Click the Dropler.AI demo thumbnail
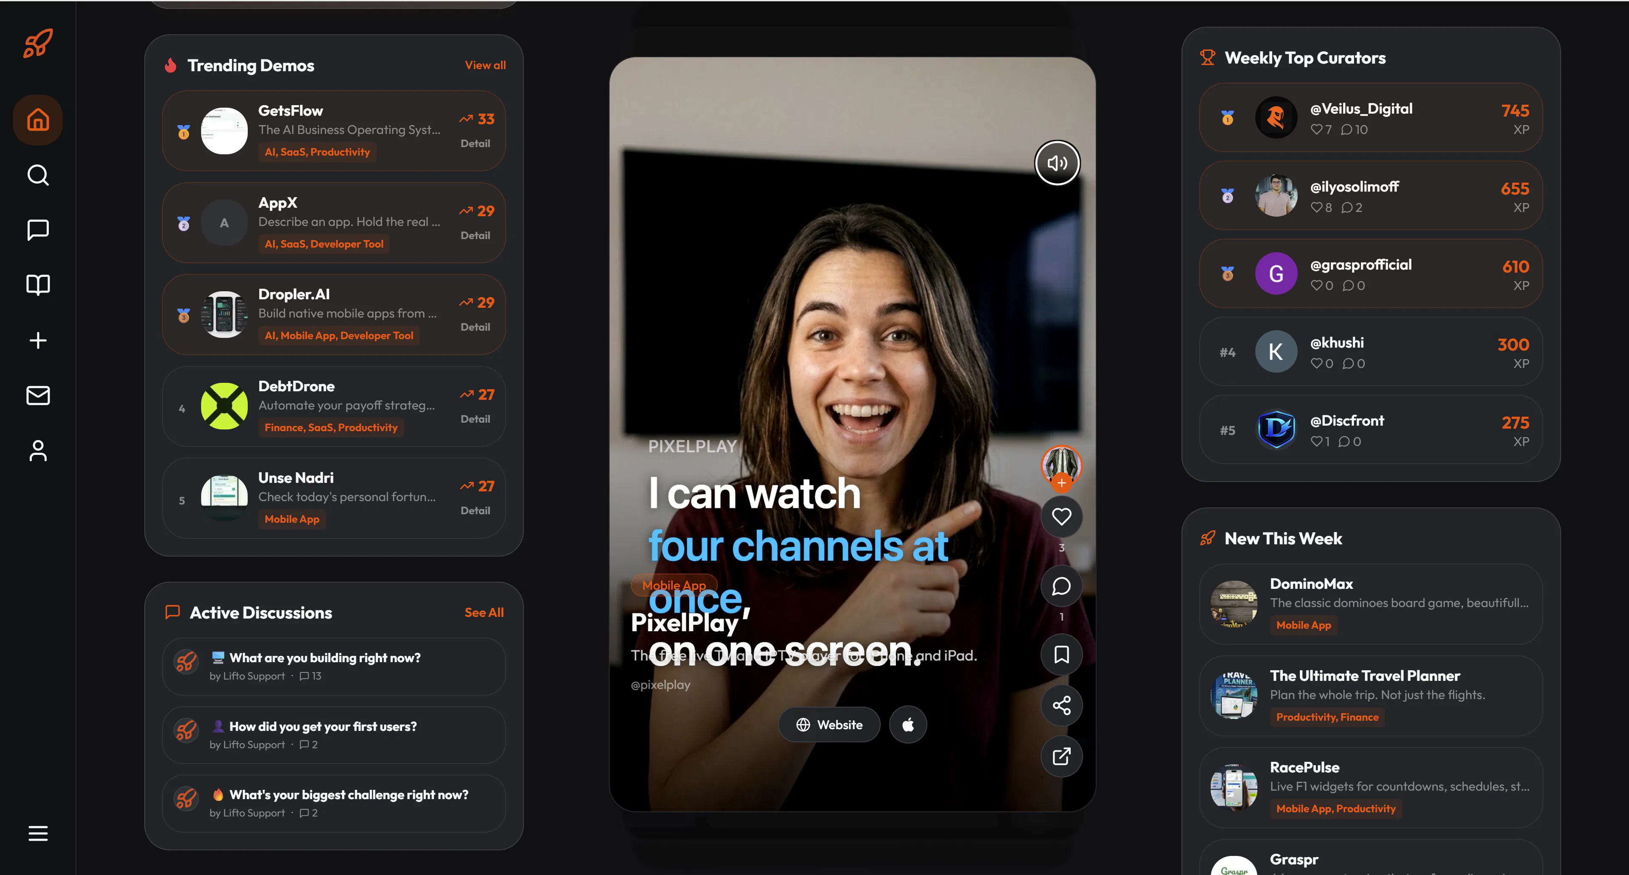1629x875 pixels. [224, 314]
